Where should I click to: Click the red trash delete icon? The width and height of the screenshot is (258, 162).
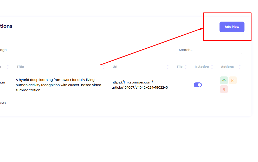[224, 89]
